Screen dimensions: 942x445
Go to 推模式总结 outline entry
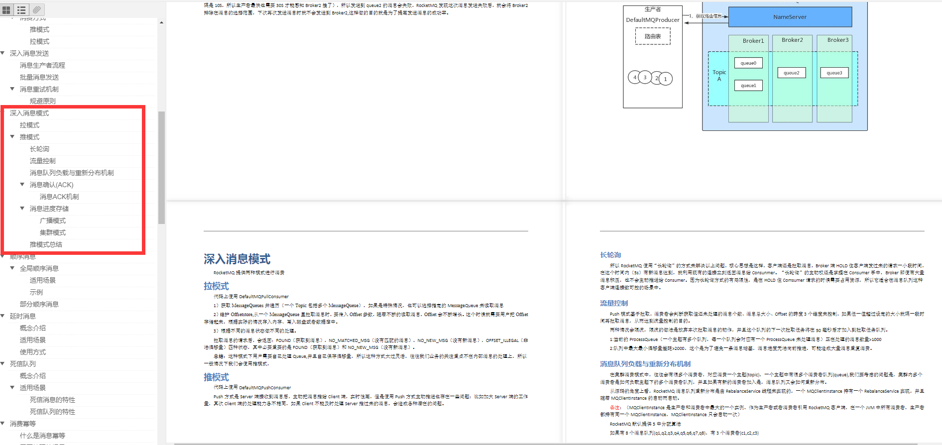coord(46,244)
